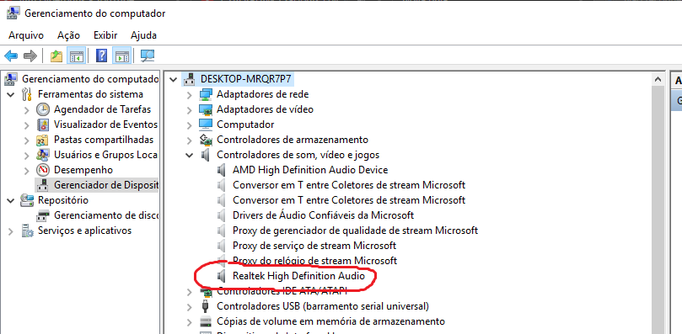Expand the Serviços e aplicativos node
Screen dimensions: 682x334
click(11, 231)
